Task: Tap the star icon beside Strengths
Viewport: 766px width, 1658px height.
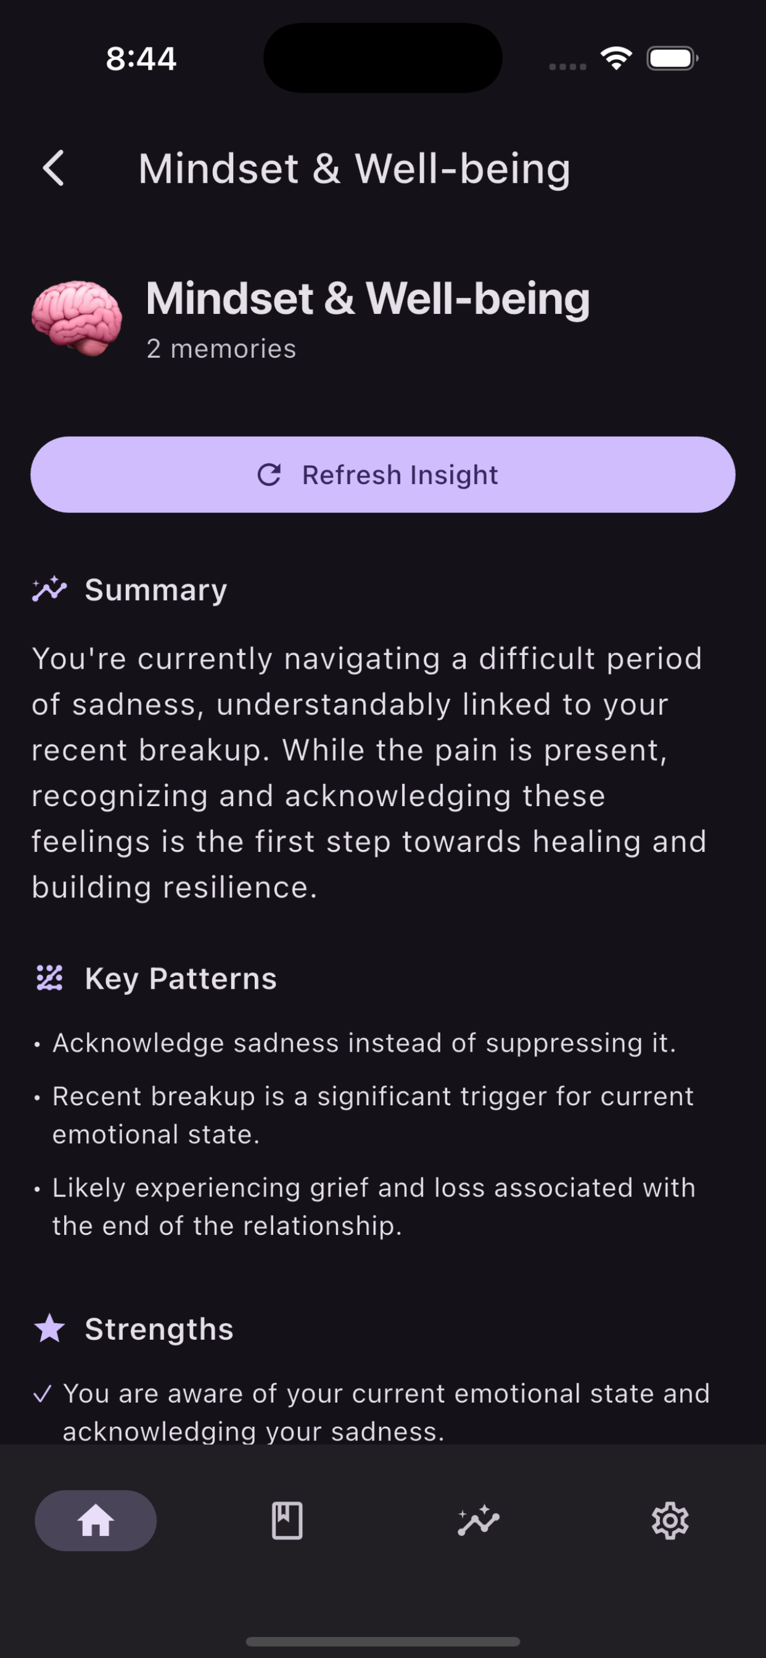Action: [49, 1329]
